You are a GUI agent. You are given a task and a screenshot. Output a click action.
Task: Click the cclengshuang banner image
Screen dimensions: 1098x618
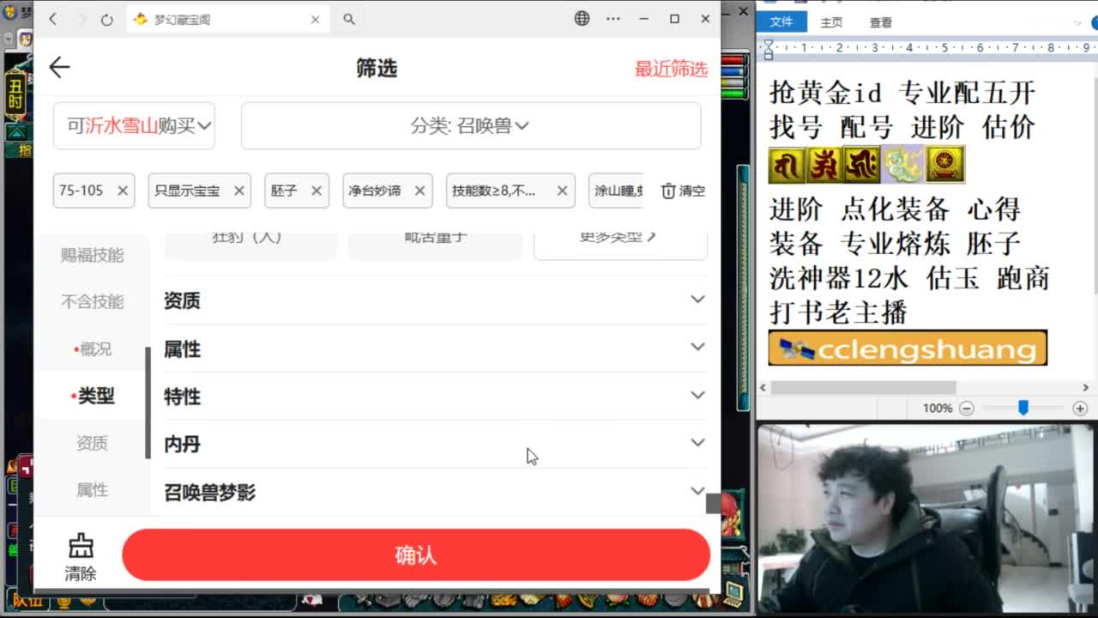[908, 348]
